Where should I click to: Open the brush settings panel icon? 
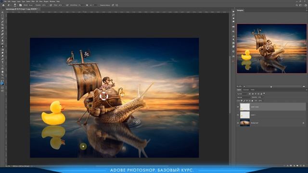pos(20,5)
